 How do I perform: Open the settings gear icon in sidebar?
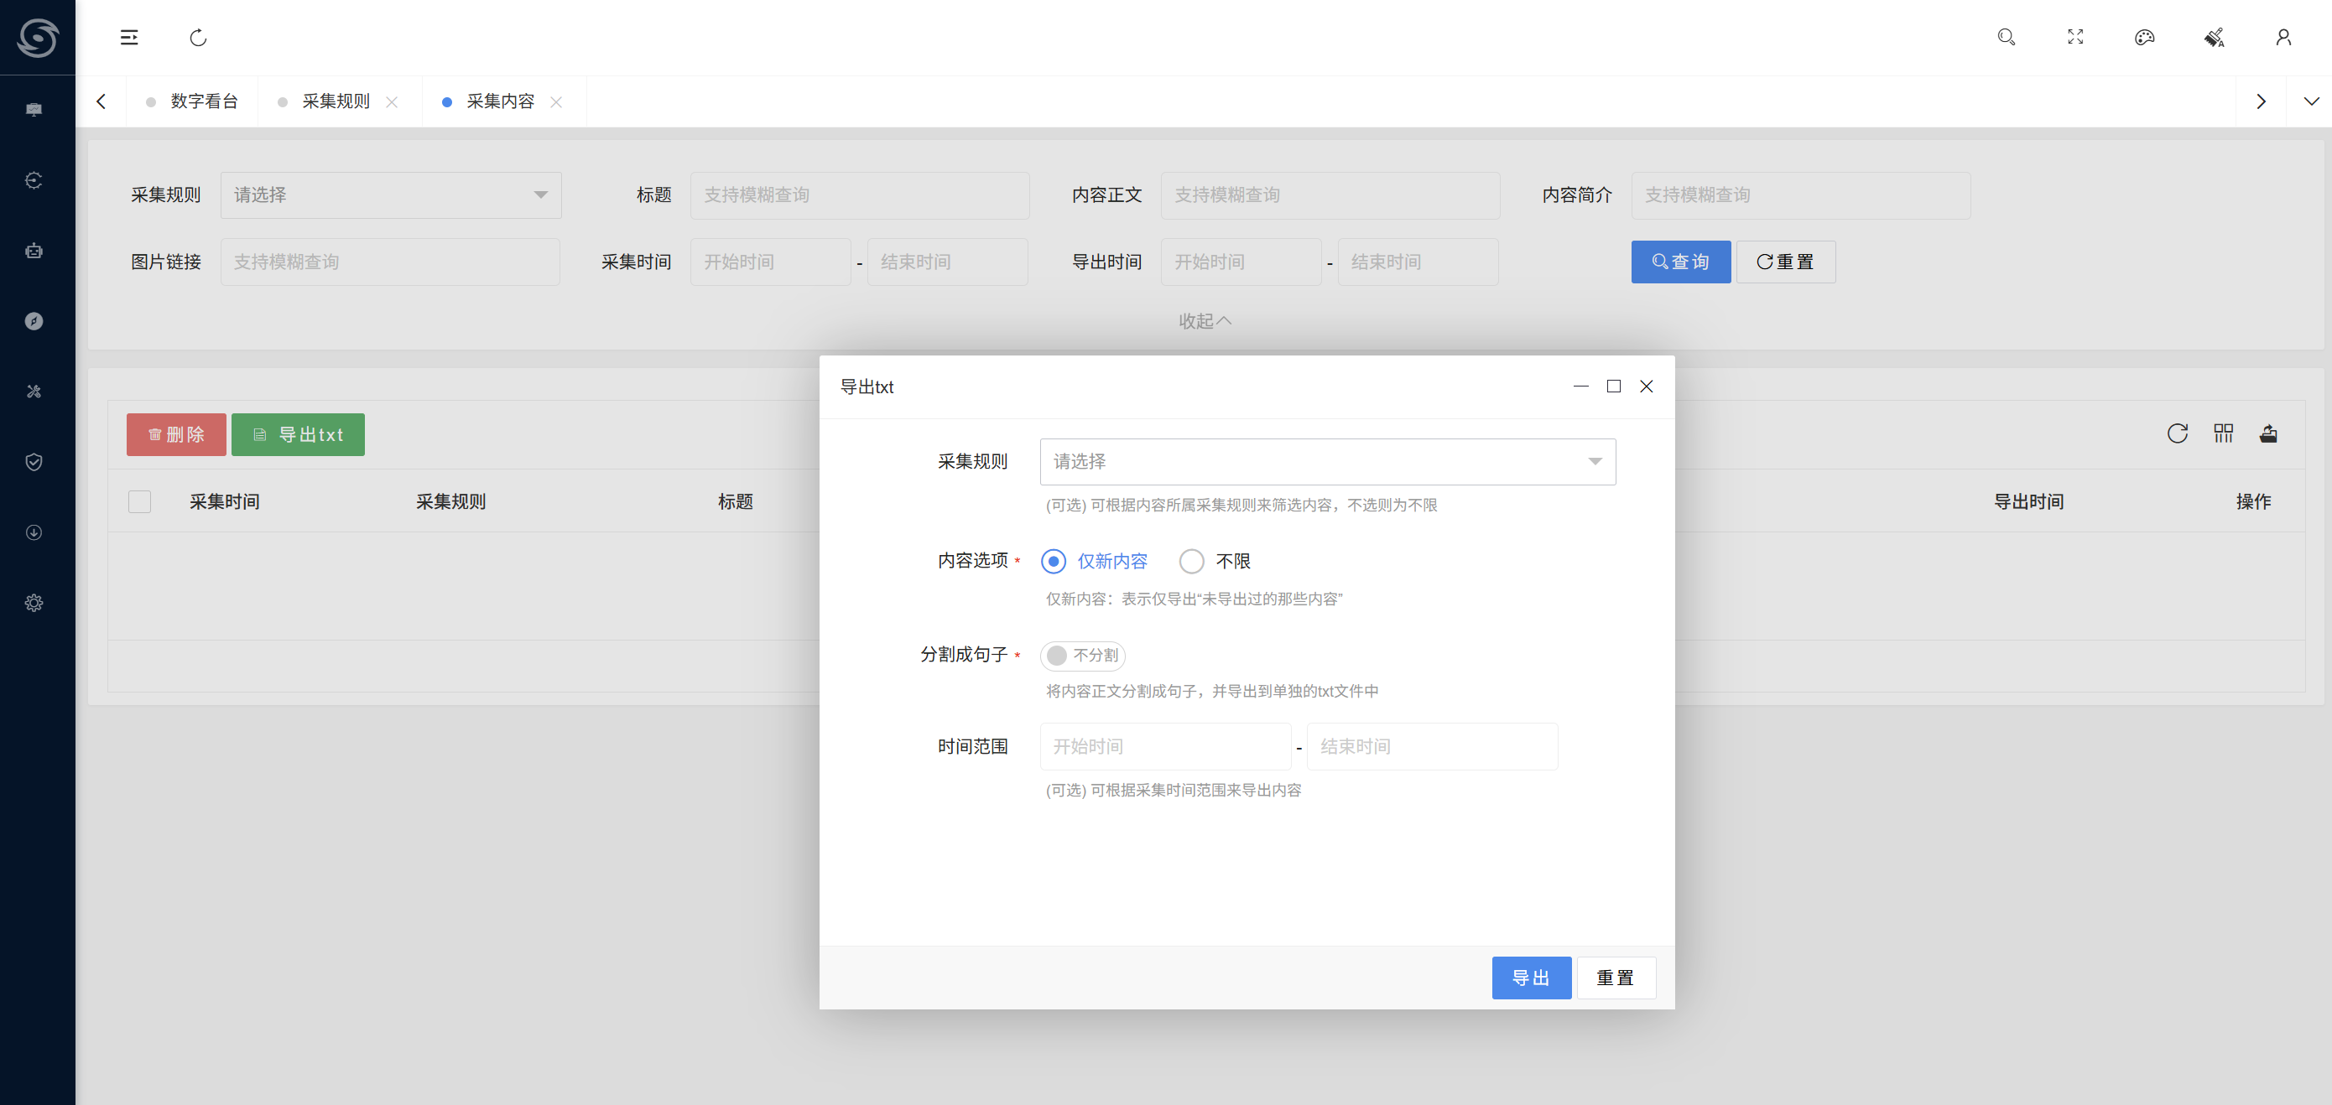coord(34,603)
